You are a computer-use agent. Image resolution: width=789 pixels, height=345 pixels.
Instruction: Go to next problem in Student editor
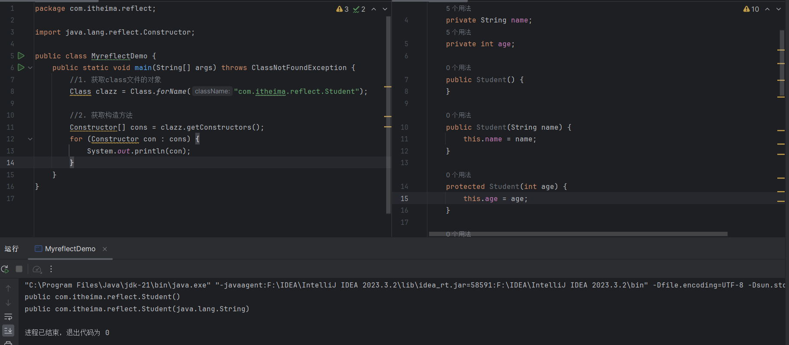coord(779,9)
